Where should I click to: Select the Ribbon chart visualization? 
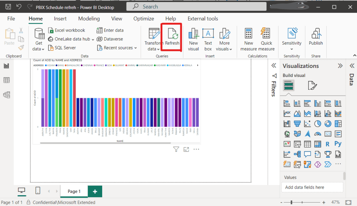(338, 113)
